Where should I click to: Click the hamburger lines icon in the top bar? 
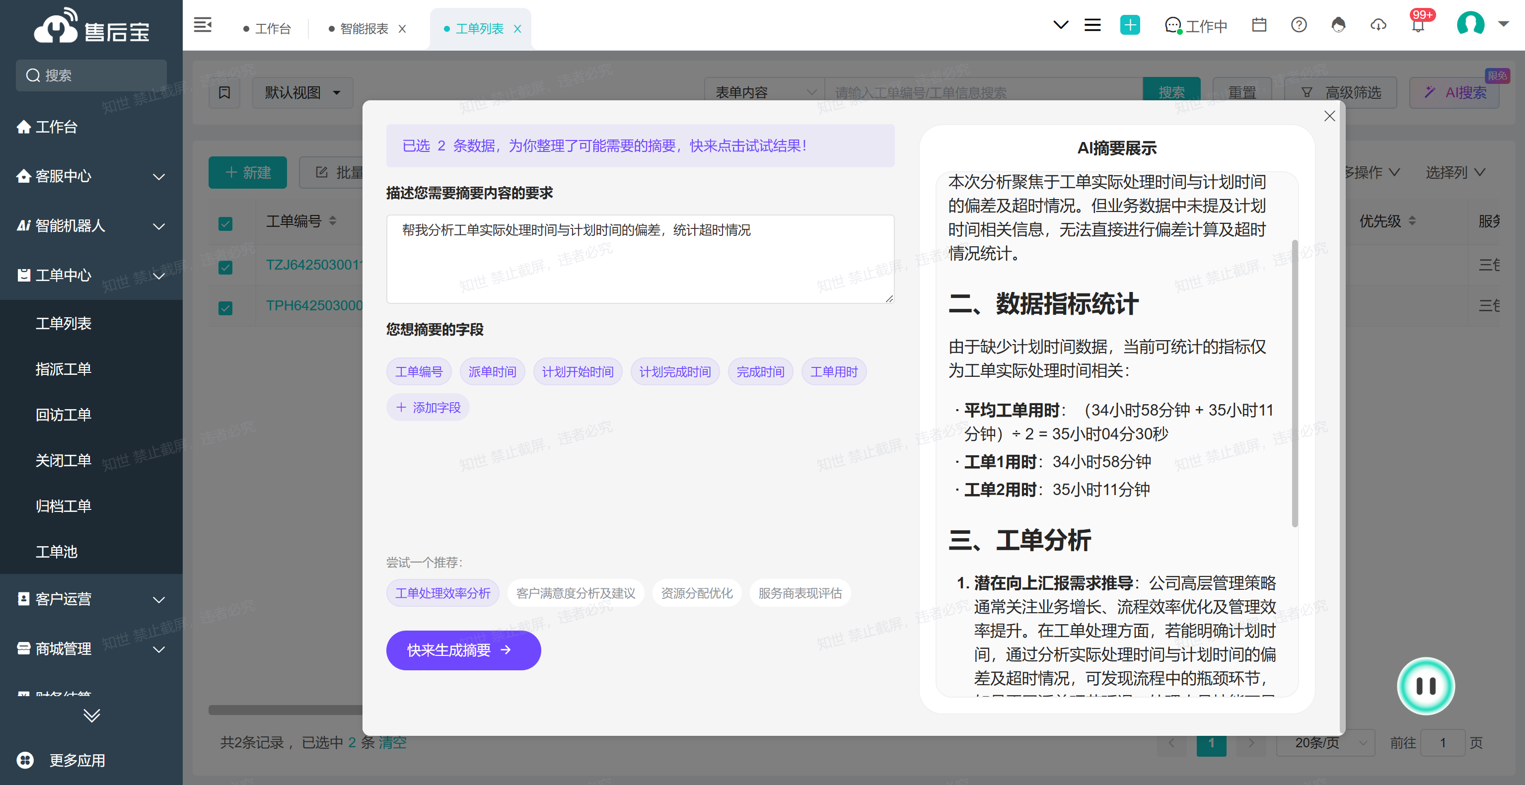tap(1092, 25)
